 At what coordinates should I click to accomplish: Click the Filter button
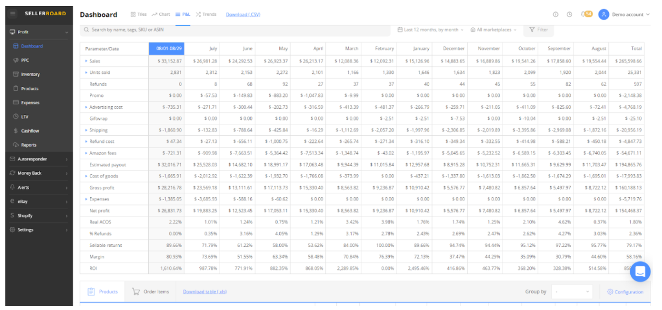[538, 30]
